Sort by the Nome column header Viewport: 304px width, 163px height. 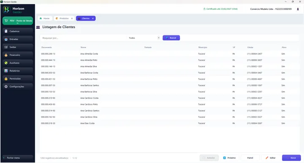click(83, 47)
